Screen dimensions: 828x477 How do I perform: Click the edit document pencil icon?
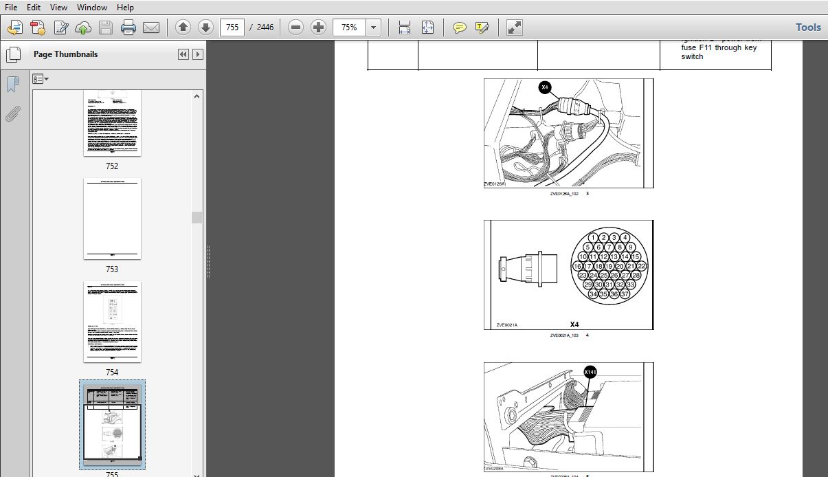point(61,27)
